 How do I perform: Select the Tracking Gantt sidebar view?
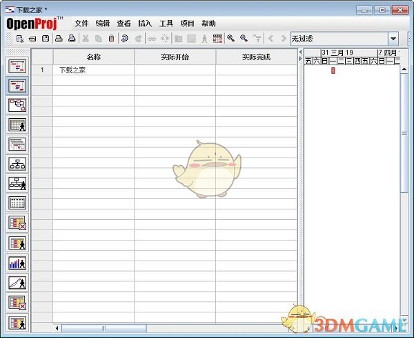pos(17,86)
